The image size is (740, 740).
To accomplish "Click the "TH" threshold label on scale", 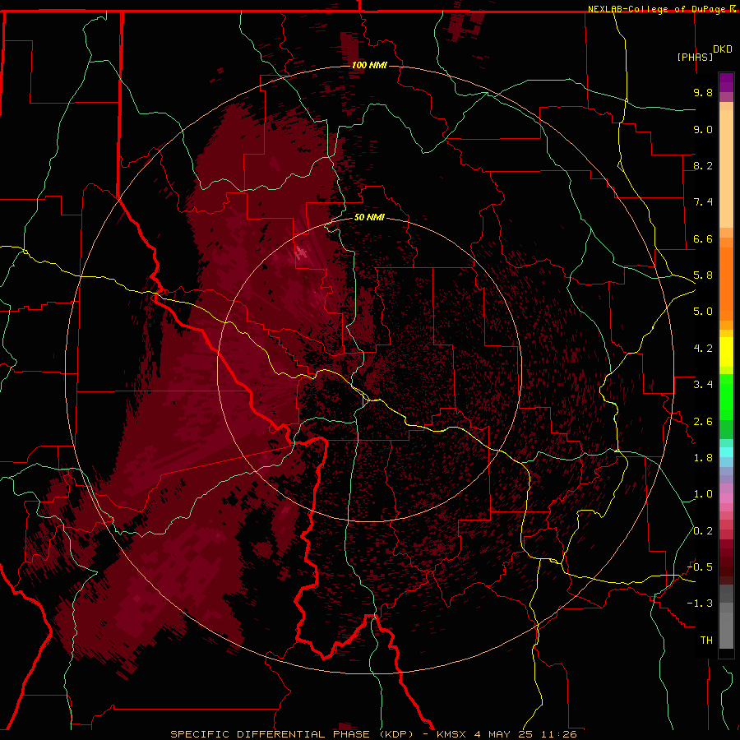I will pyautogui.click(x=706, y=641).
